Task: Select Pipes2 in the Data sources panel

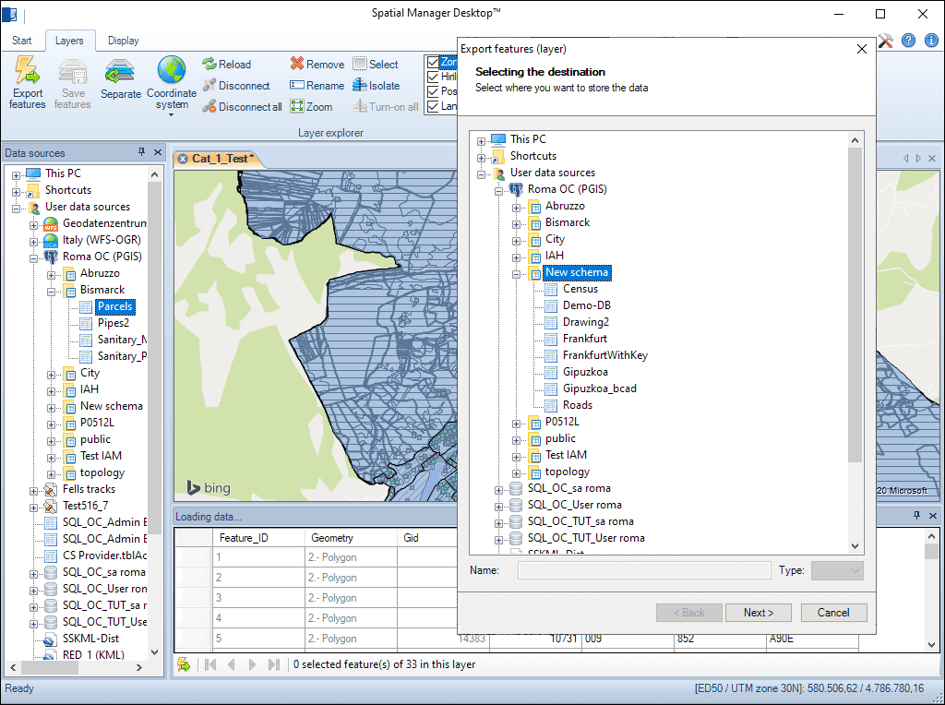Action: point(114,323)
